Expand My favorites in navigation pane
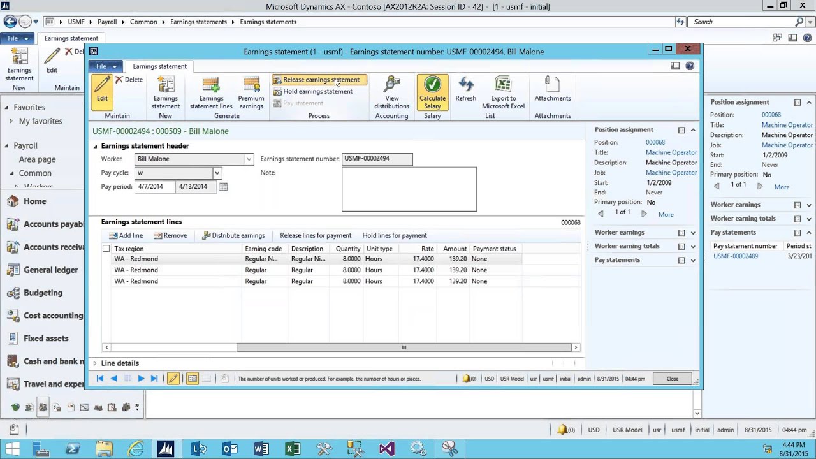 point(11,121)
